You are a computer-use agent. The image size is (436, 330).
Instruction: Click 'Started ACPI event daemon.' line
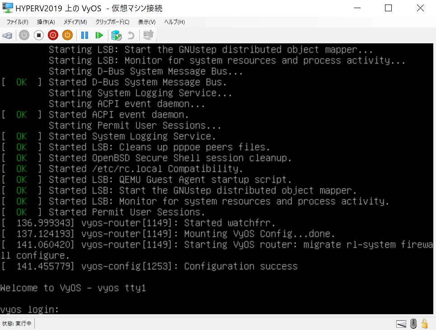point(119,115)
